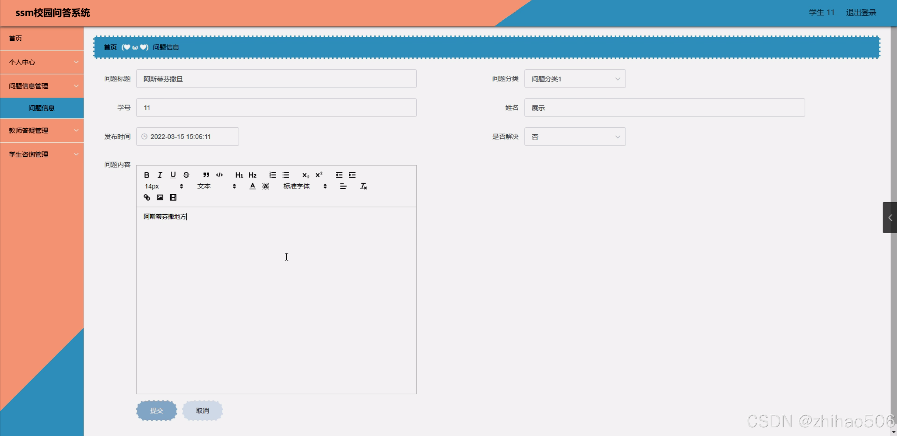This screenshot has height=436, width=897.
Task: Toggle italic formatting in editor
Action: point(160,175)
